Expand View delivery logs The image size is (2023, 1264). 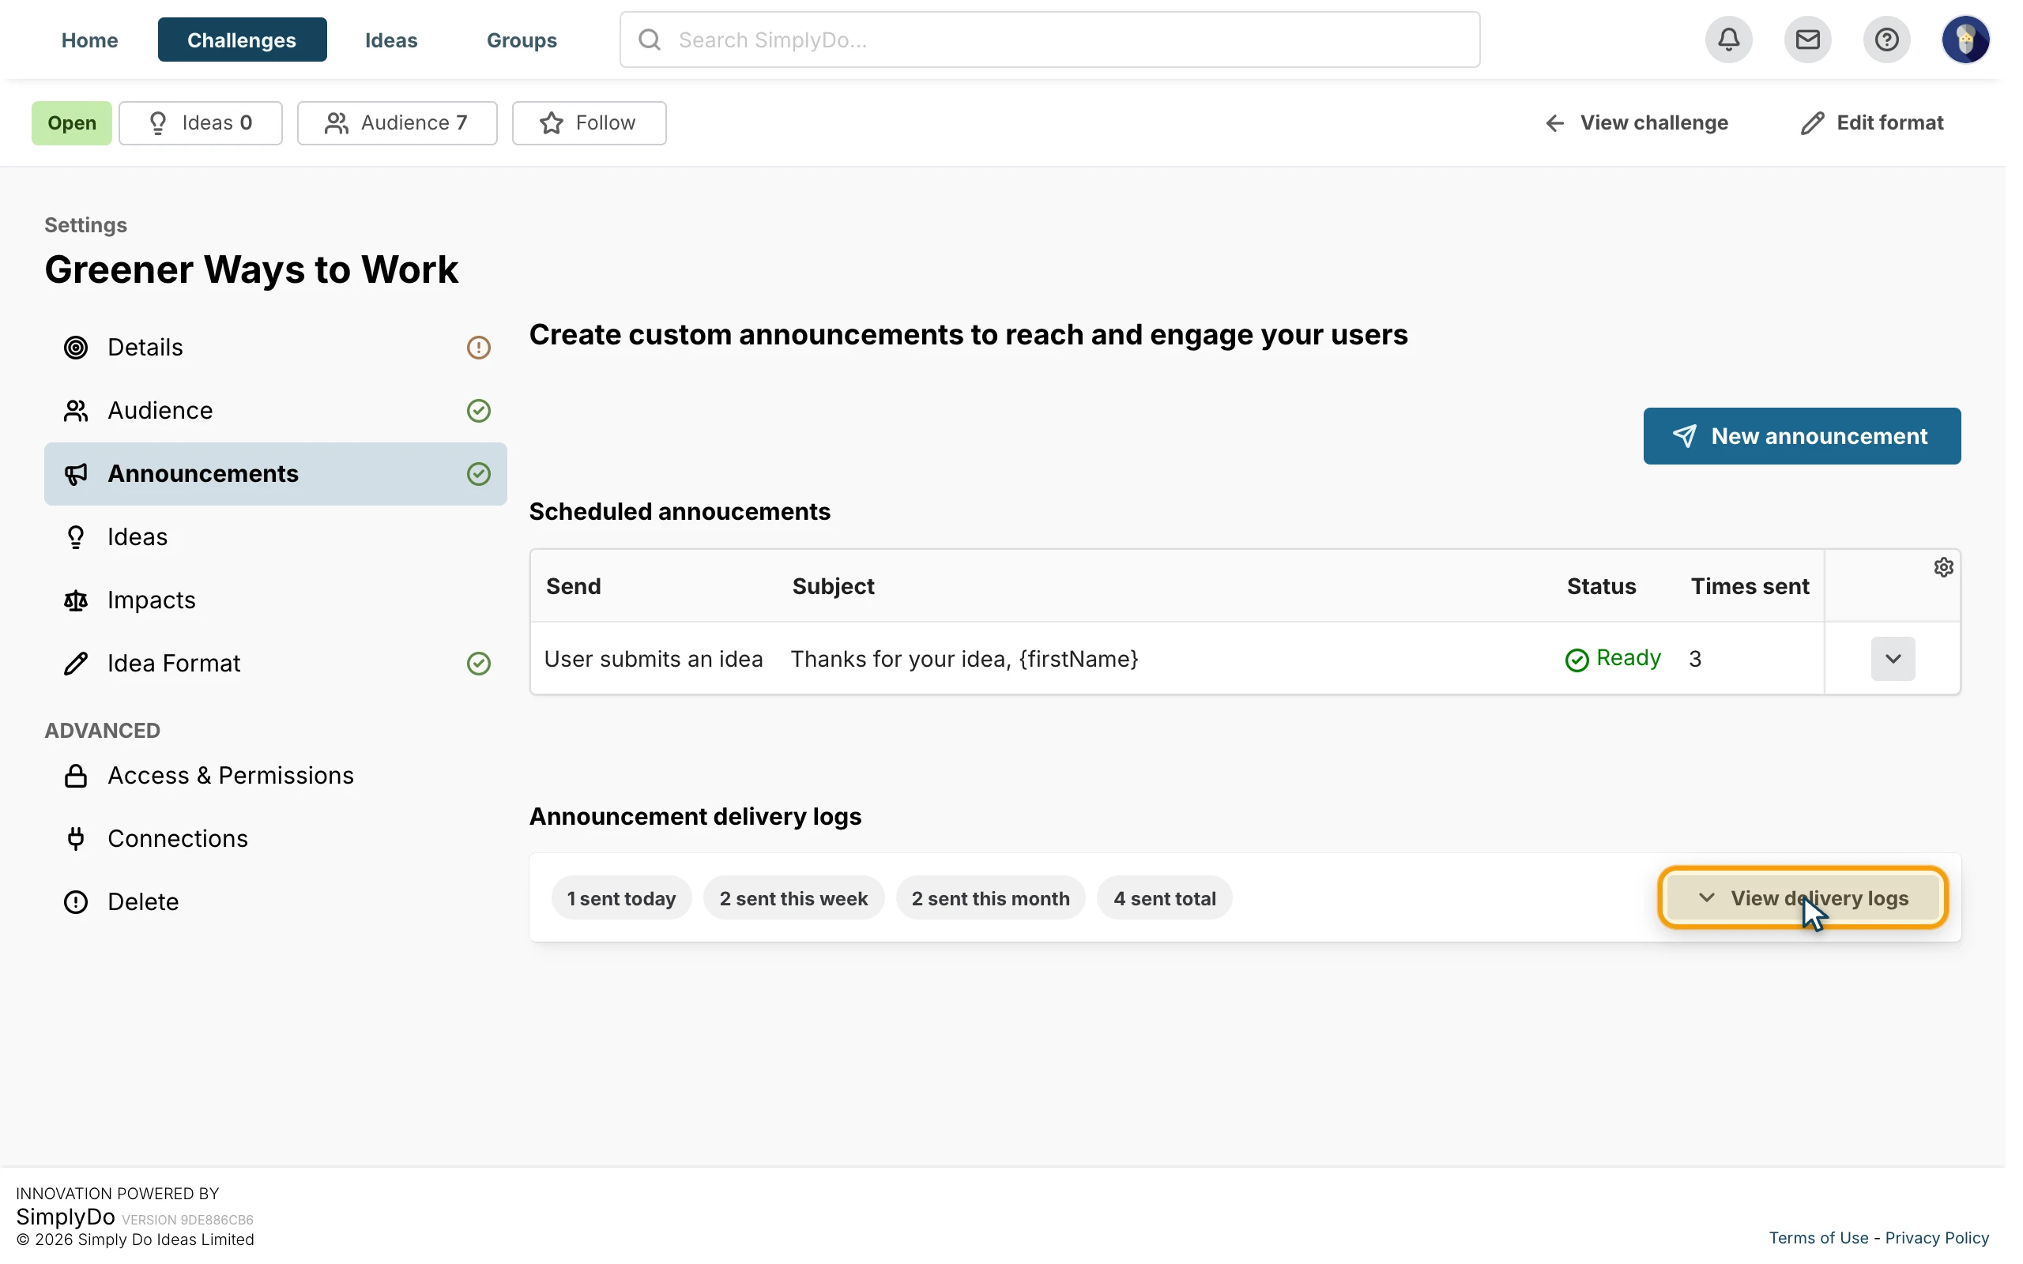(1803, 898)
